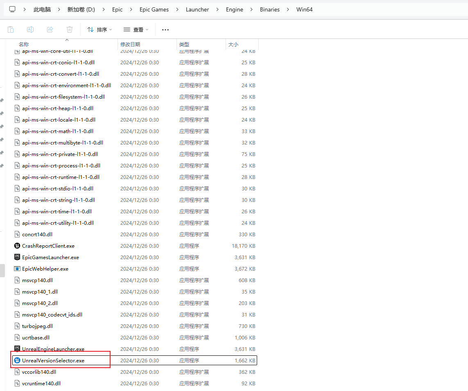
Task: Click api-ms-win-crt-convert-l1-1-0.dll file icon
Action: (x=17, y=74)
